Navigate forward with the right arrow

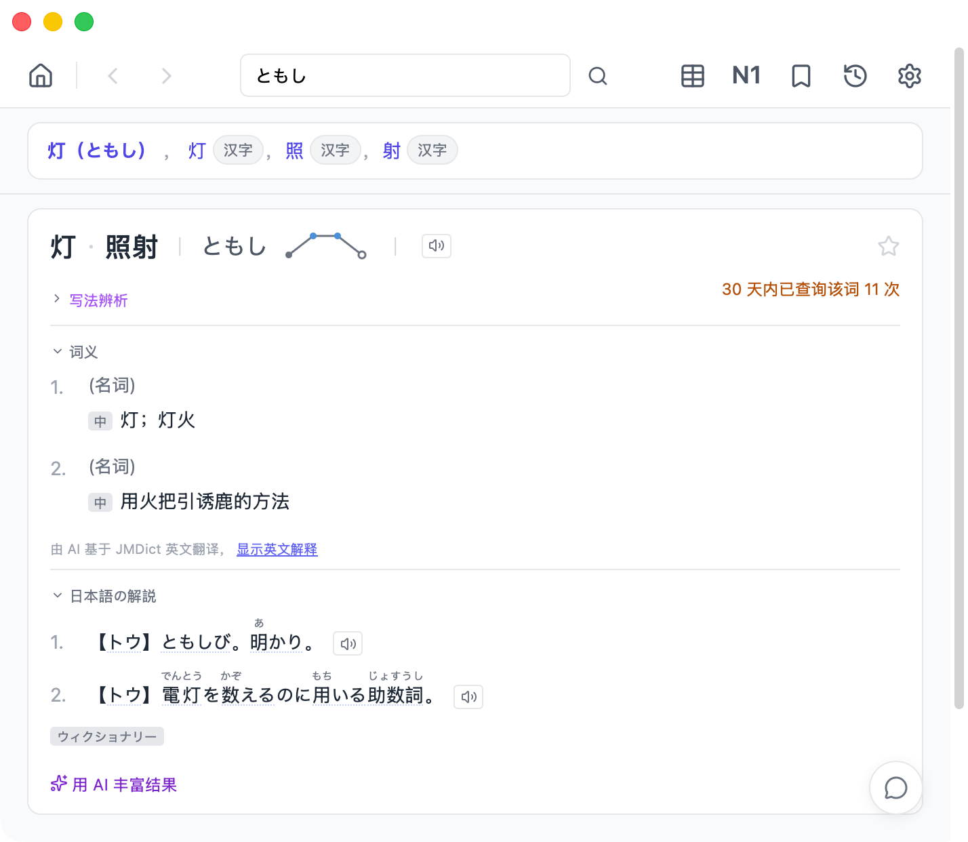tap(166, 75)
